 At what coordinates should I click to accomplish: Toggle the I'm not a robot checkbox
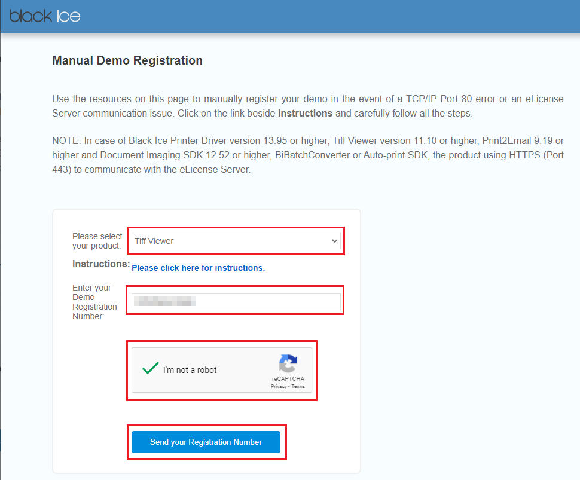151,369
